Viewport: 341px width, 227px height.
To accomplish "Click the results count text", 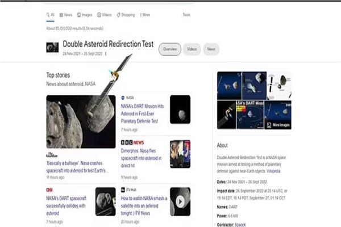I will [74, 28].
